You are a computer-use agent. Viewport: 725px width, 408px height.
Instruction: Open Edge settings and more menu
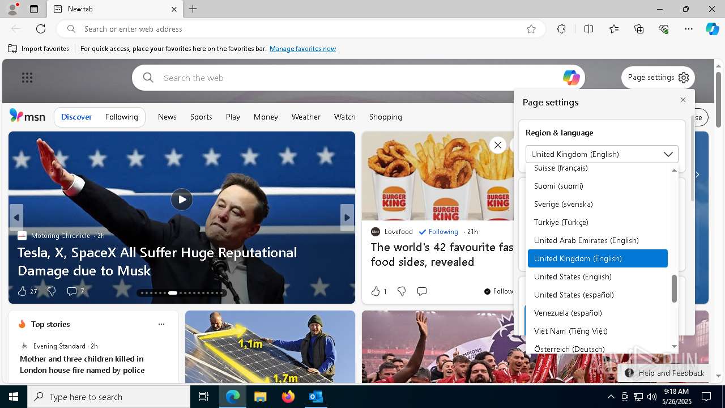click(689, 29)
